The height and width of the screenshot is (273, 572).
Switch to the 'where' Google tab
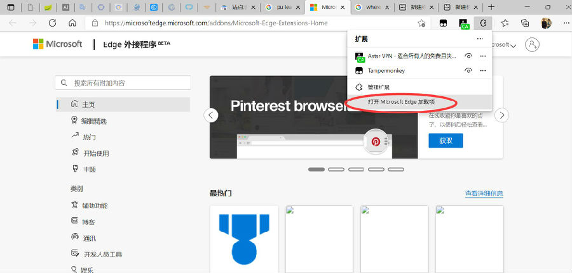373,7
